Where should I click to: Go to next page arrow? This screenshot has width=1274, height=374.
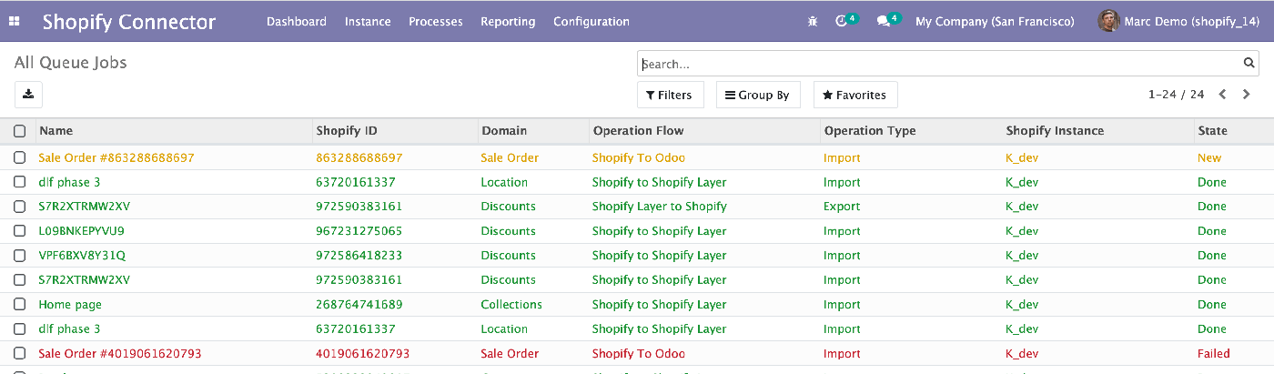pos(1246,95)
